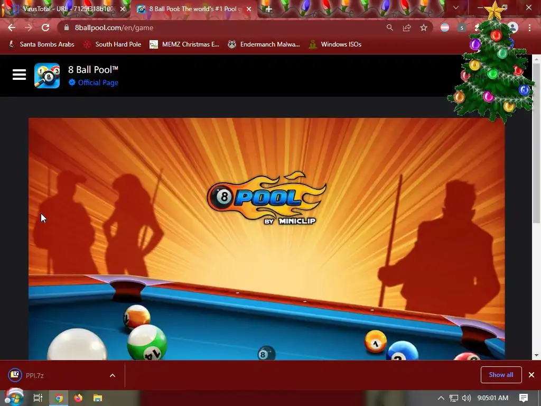
Task: Click the page vertical scrollbar thumb
Action: [x=536, y=143]
